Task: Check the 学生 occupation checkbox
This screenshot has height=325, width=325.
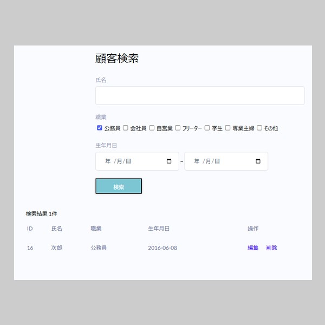Action: pos(207,128)
